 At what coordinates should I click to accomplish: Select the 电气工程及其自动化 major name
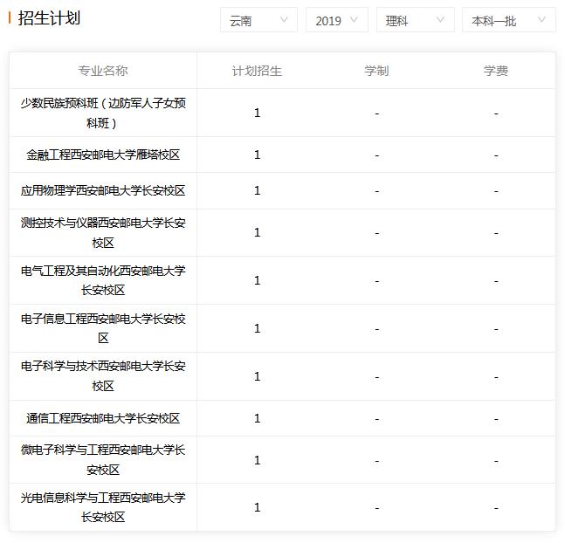(x=103, y=280)
